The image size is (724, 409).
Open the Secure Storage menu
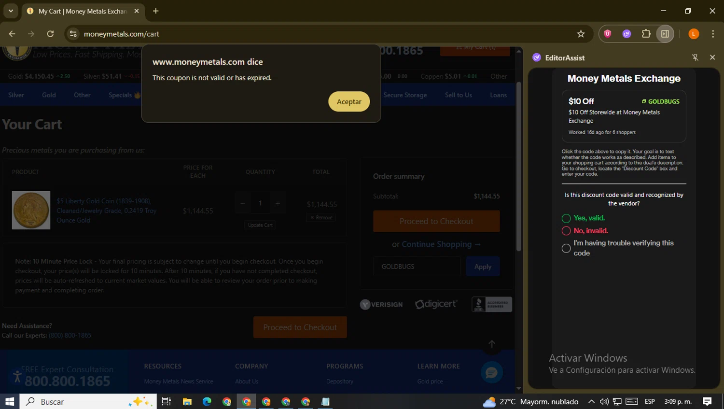coord(405,95)
